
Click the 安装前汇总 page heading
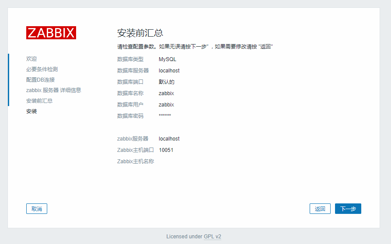(x=140, y=33)
